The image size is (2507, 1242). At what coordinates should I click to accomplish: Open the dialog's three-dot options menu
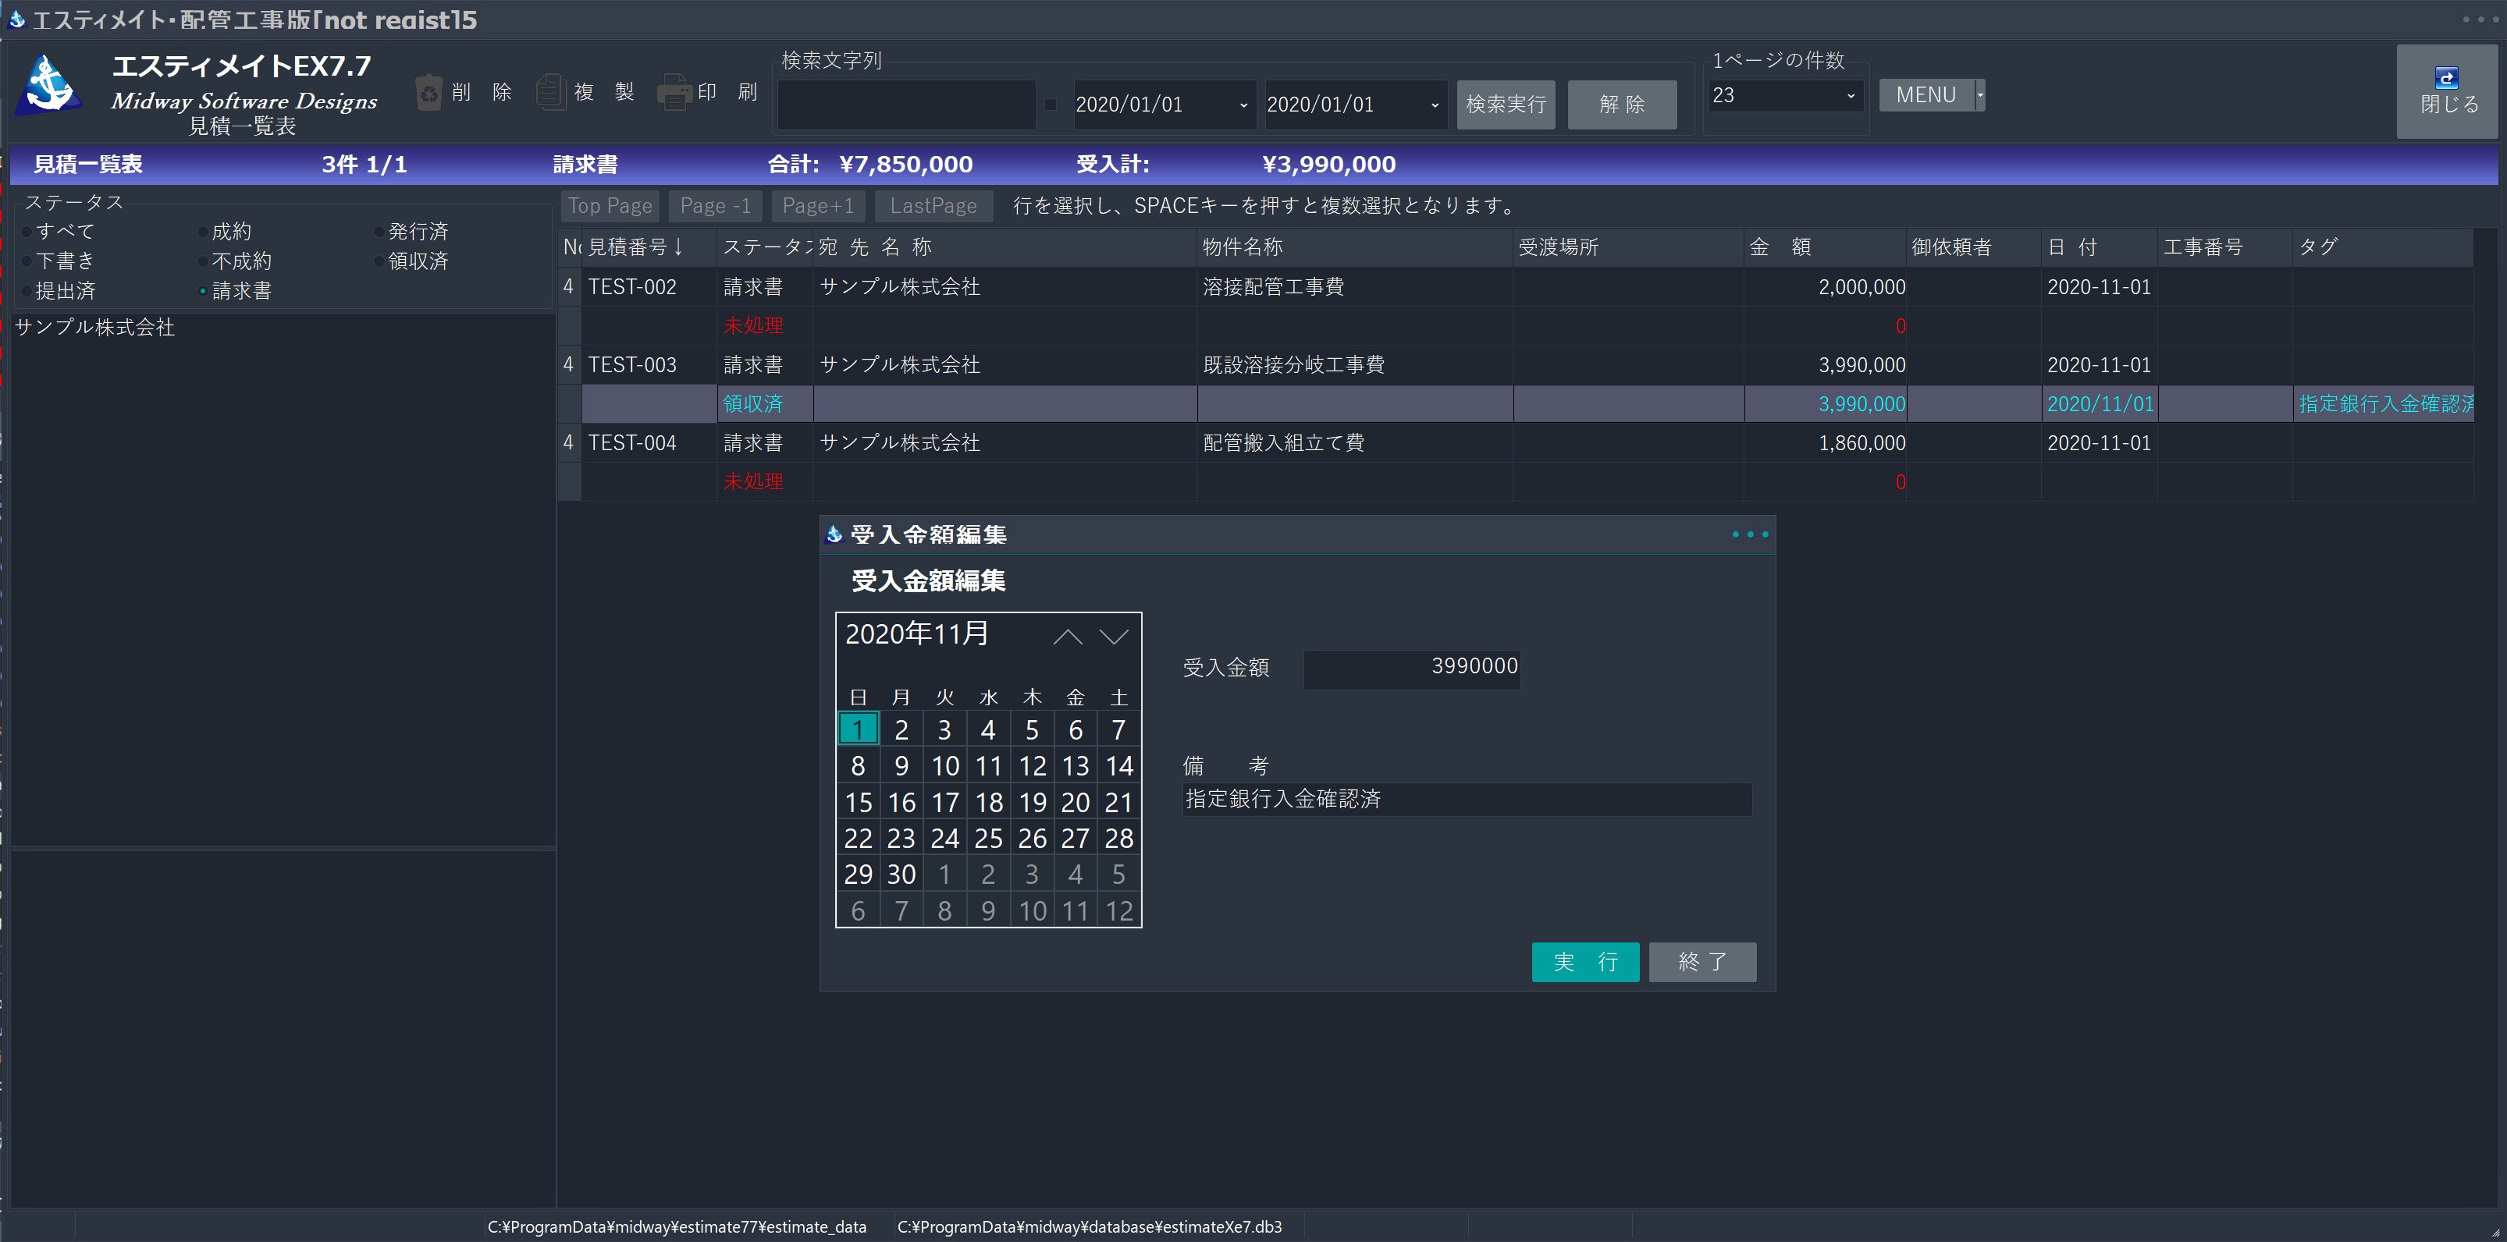(x=1750, y=534)
